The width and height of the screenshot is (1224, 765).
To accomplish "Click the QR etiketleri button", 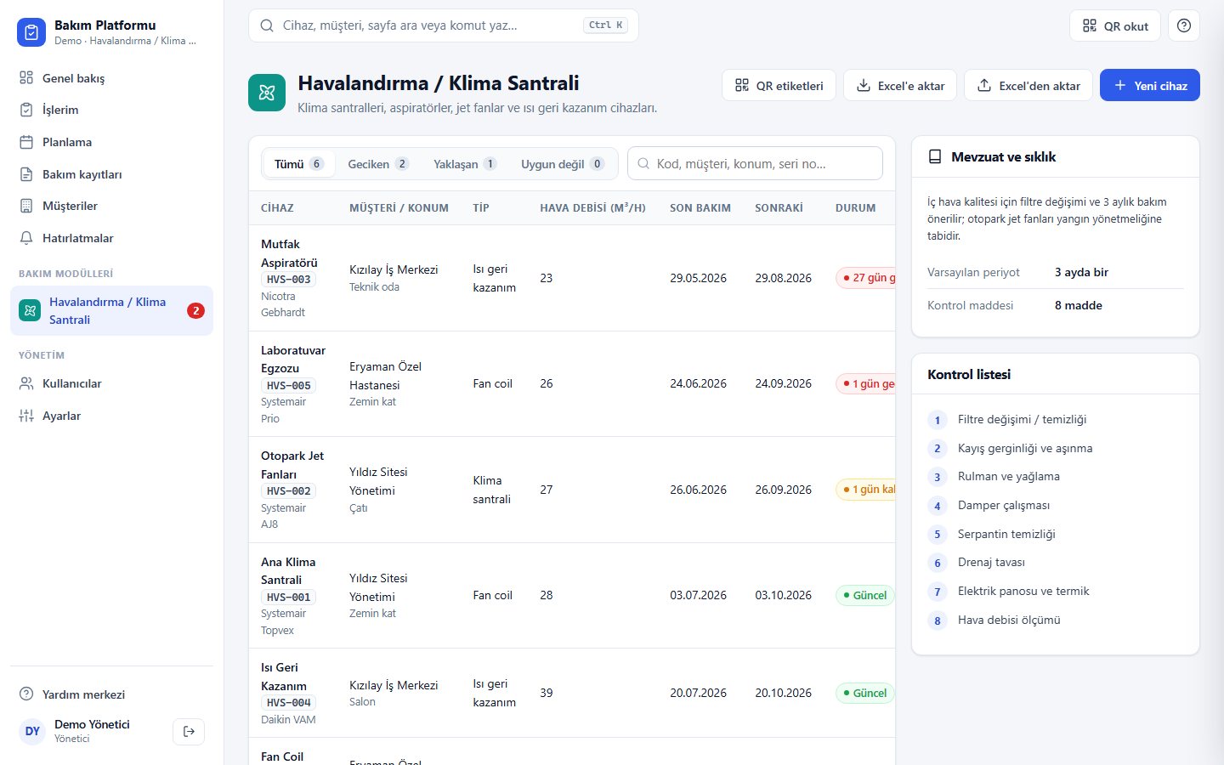I will 779,85.
